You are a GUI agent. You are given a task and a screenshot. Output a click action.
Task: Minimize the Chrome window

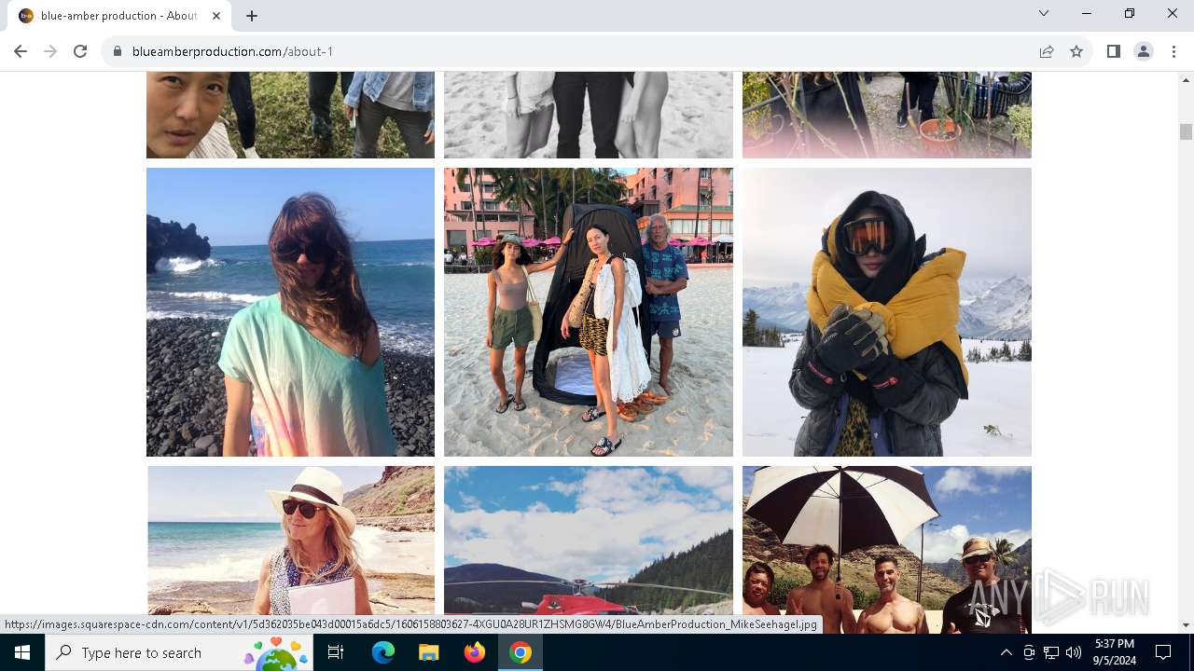click(1087, 13)
